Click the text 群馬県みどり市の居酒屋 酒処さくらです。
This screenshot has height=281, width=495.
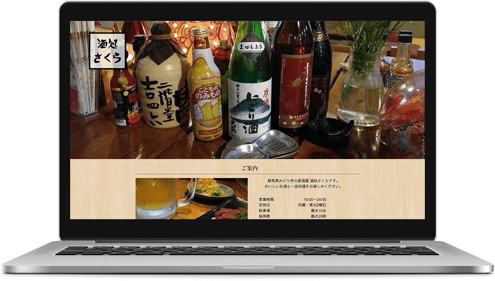coord(303,181)
